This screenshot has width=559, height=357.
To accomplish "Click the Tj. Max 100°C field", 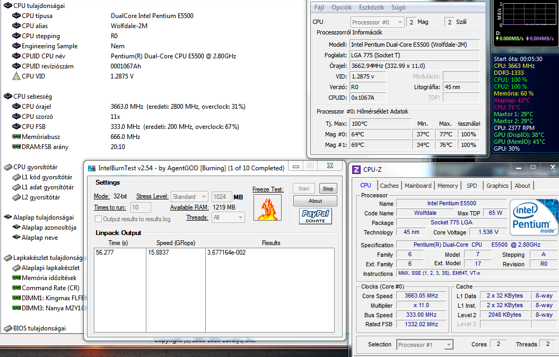I will pyautogui.click(x=380, y=124).
